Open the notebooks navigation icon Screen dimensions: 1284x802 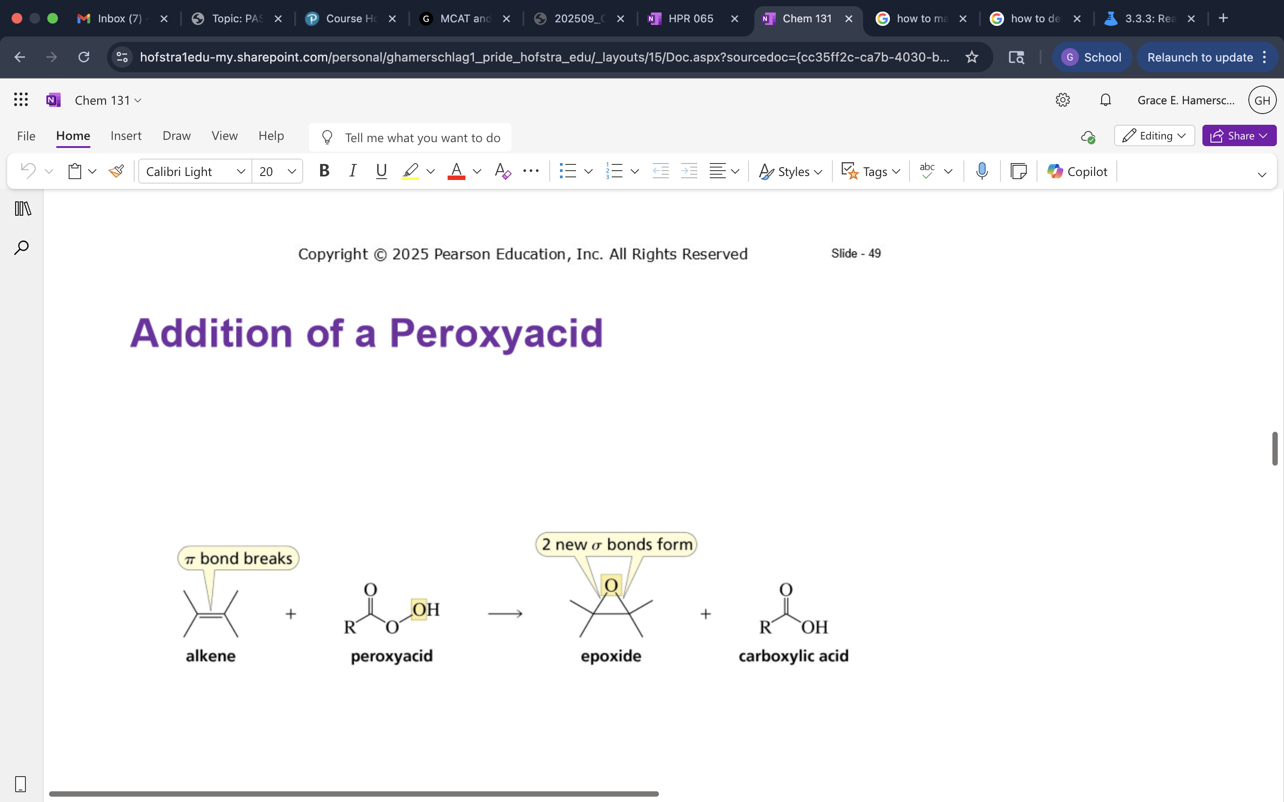(x=22, y=209)
